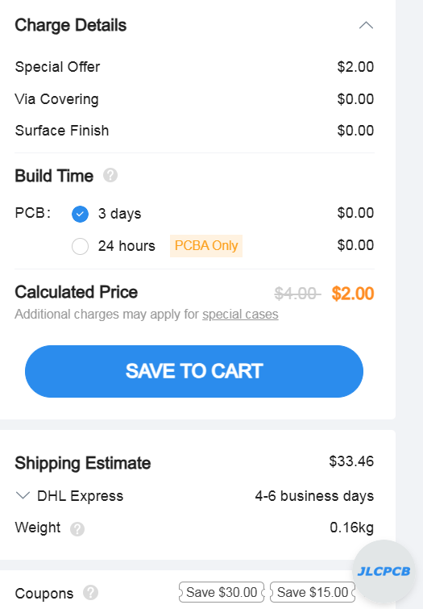Apply the Save $30.00 coupon
Image resolution: width=423 pixels, height=609 pixels.
222,592
